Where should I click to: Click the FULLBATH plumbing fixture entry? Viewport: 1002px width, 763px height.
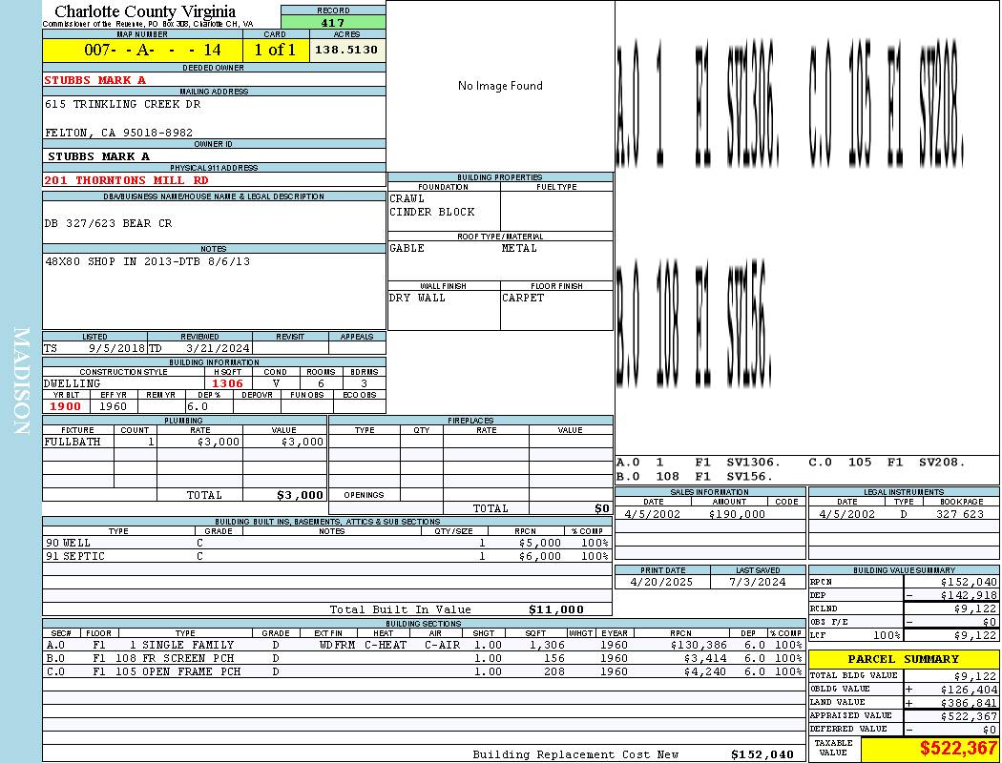coord(73,442)
